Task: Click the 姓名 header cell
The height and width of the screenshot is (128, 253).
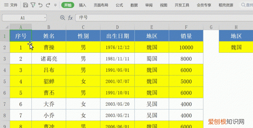Action: (x=49, y=36)
